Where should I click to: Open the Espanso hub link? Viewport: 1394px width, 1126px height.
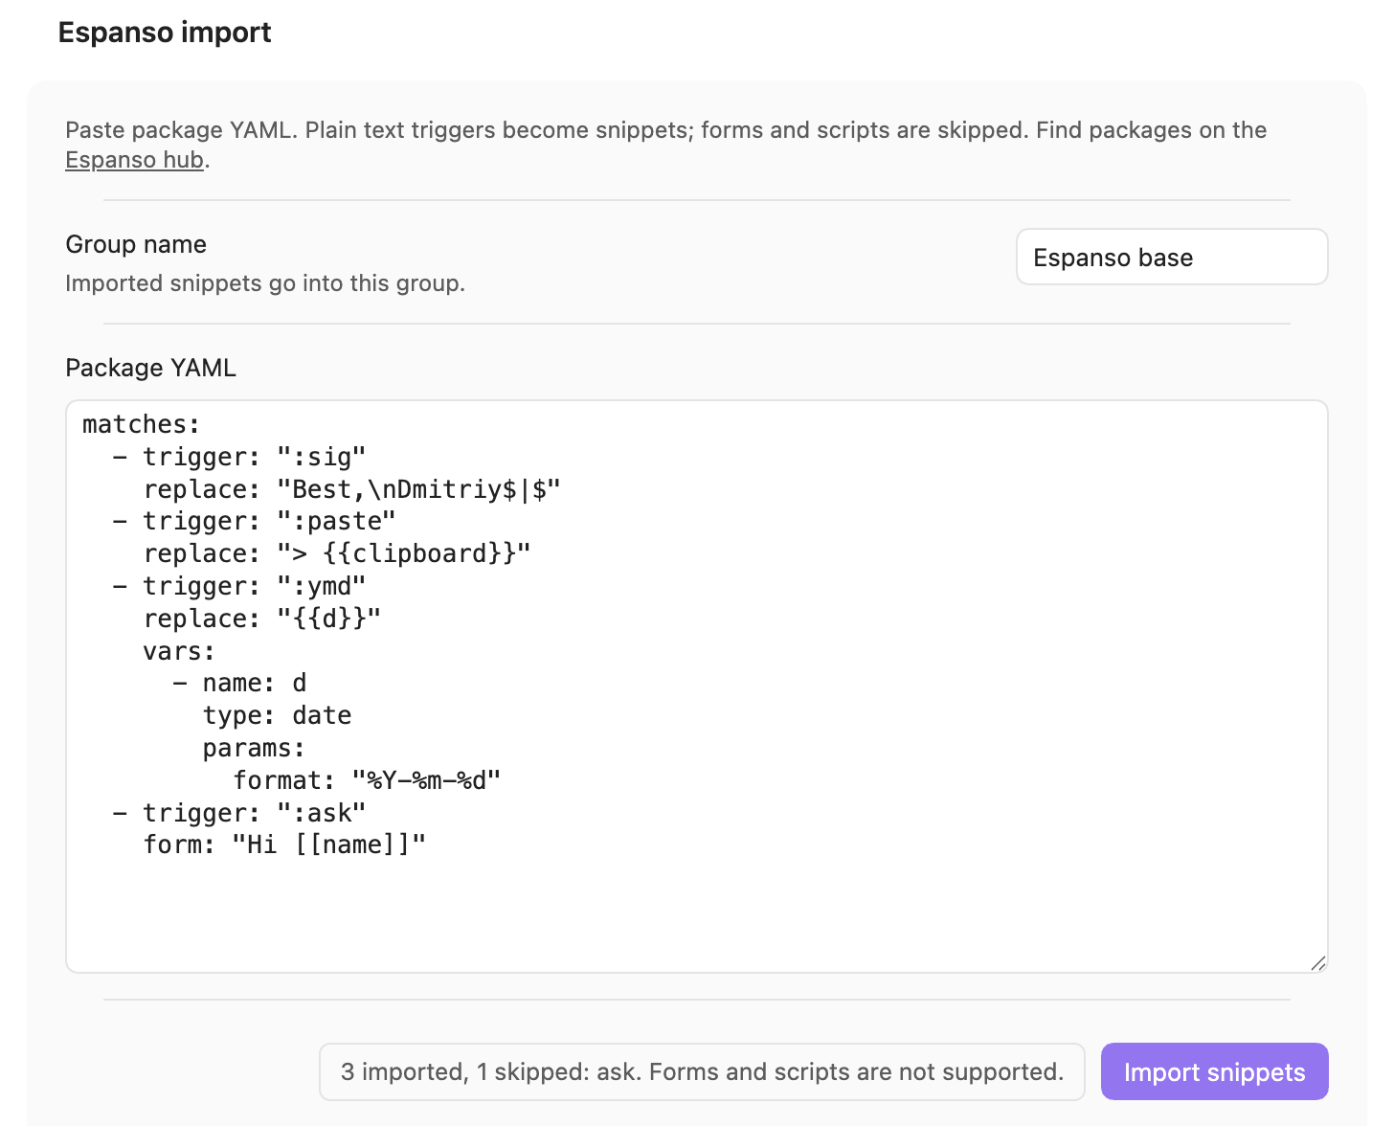[x=134, y=160]
